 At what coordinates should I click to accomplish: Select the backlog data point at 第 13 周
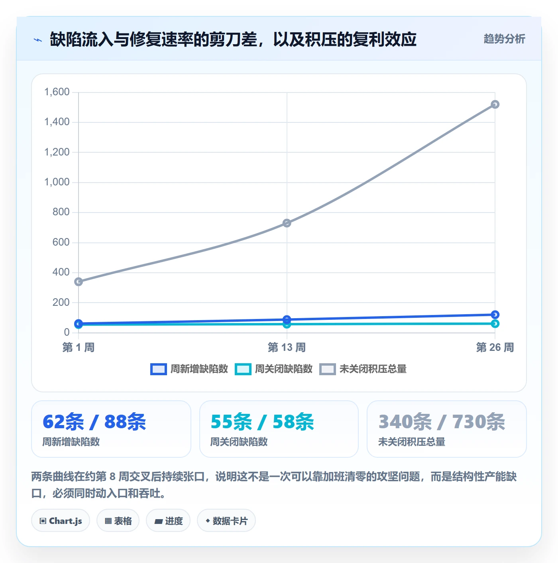287,223
